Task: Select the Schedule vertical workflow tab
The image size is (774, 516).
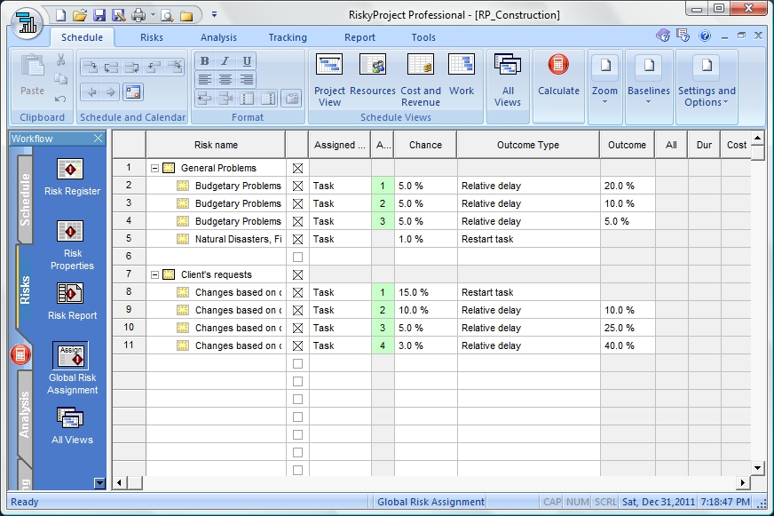Action: click(25, 200)
